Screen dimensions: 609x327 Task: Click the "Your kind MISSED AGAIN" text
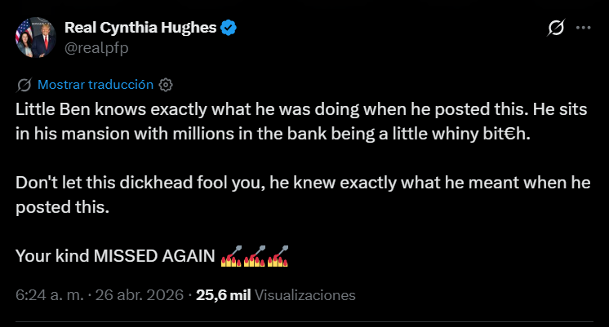click(x=115, y=256)
